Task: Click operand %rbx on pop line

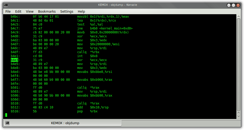Action: (x=94, y=111)
